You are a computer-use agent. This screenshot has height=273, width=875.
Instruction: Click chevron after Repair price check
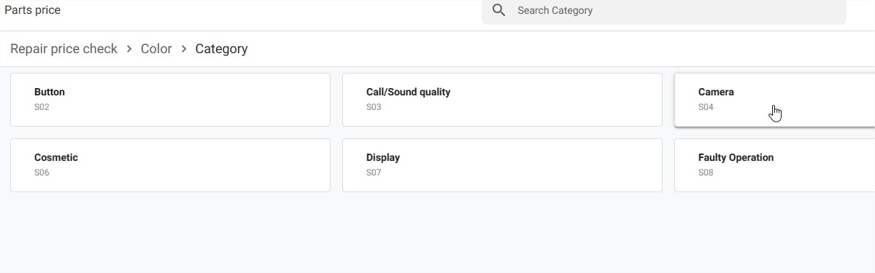[x=129, y=49]
